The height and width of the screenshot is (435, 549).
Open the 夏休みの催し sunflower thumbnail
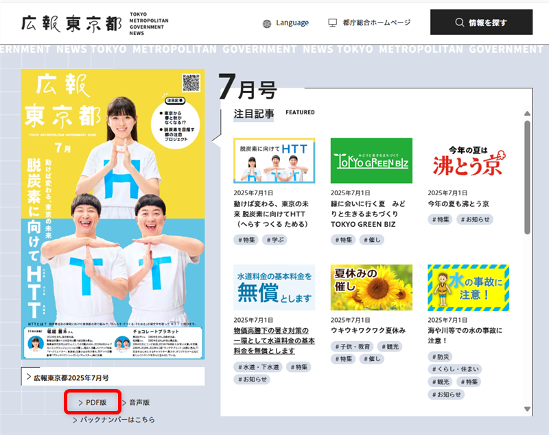point(371,287)
